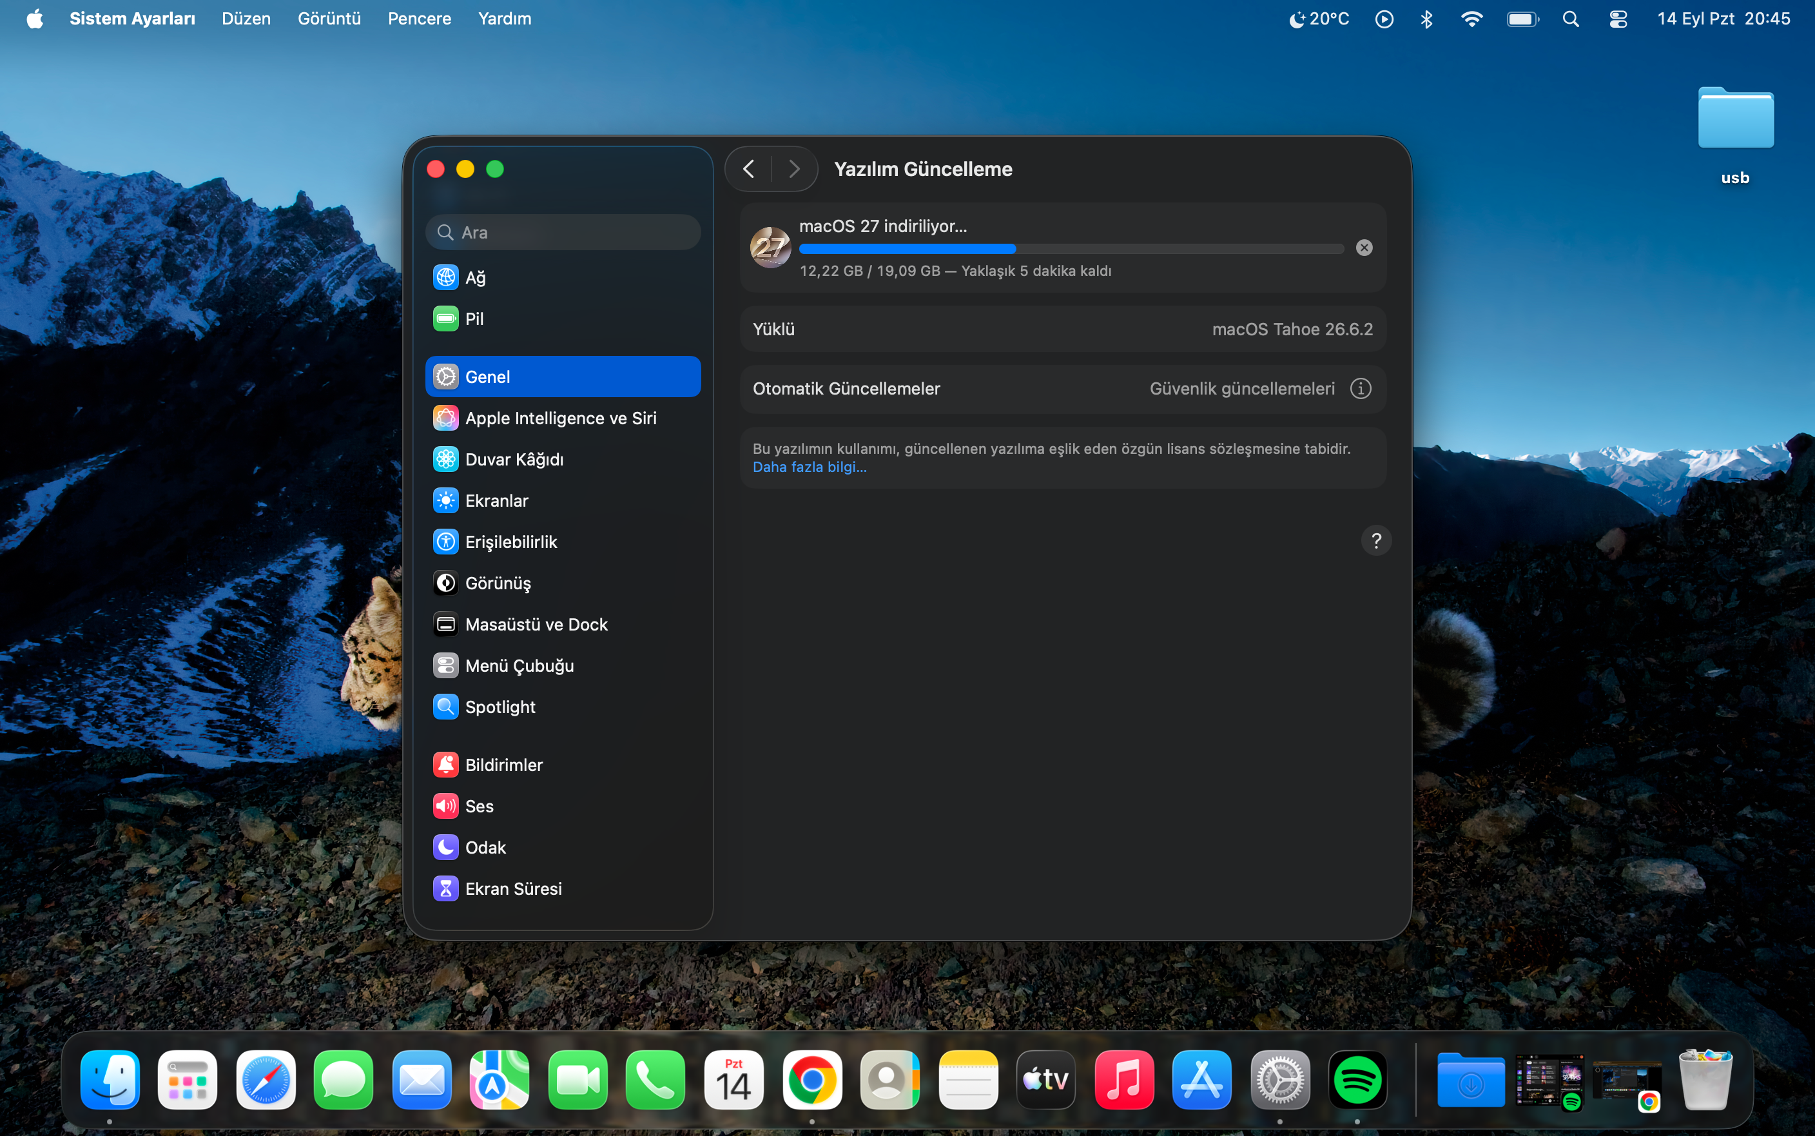Click the download progress bar
Image resolution: width=1815 pixels, height=1136 pixels.
pyautogui.click(x=1071, y=249)
